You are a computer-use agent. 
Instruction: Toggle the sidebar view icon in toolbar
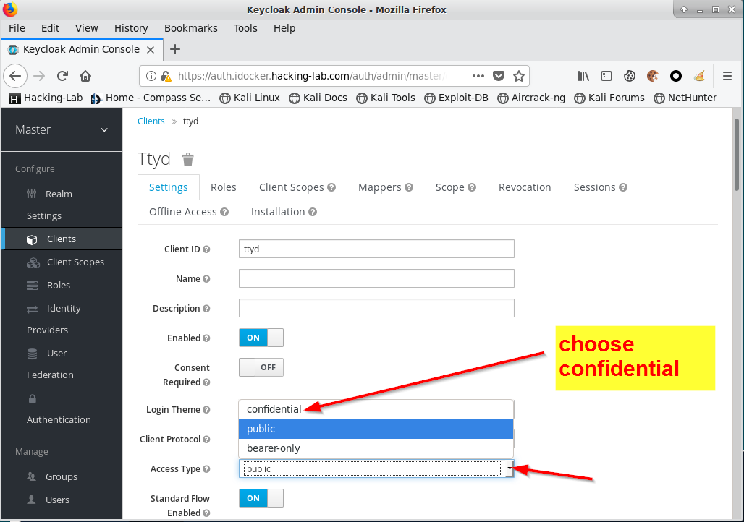tap(606, 76)
